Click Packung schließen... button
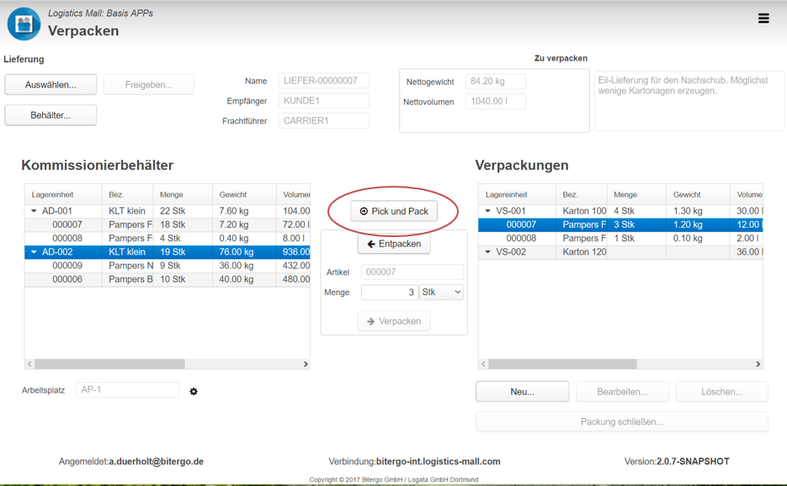 (x=622, y=422)
